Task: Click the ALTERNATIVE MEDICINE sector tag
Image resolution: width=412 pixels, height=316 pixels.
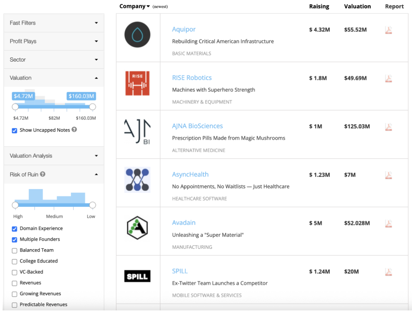Action: (x=198, y=150)
